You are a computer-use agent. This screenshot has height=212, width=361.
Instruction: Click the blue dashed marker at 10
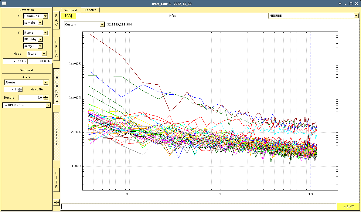click(x=311, y=110)
